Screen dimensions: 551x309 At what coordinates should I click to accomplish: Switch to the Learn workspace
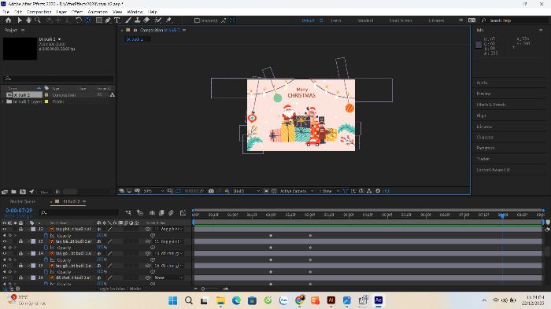point(336,20)
